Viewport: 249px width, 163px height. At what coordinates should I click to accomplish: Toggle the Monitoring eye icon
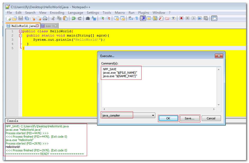[x=173, y=18]
